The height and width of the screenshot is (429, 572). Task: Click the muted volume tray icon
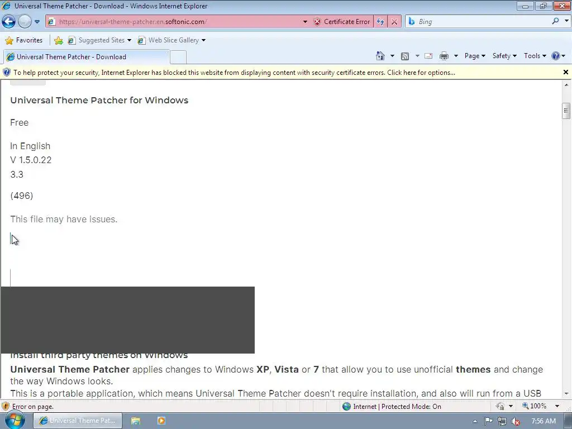pyautogui.click(x=516, y=421)
